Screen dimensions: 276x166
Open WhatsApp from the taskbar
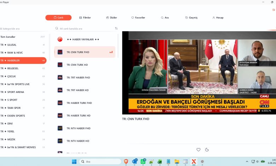[143, 161]
